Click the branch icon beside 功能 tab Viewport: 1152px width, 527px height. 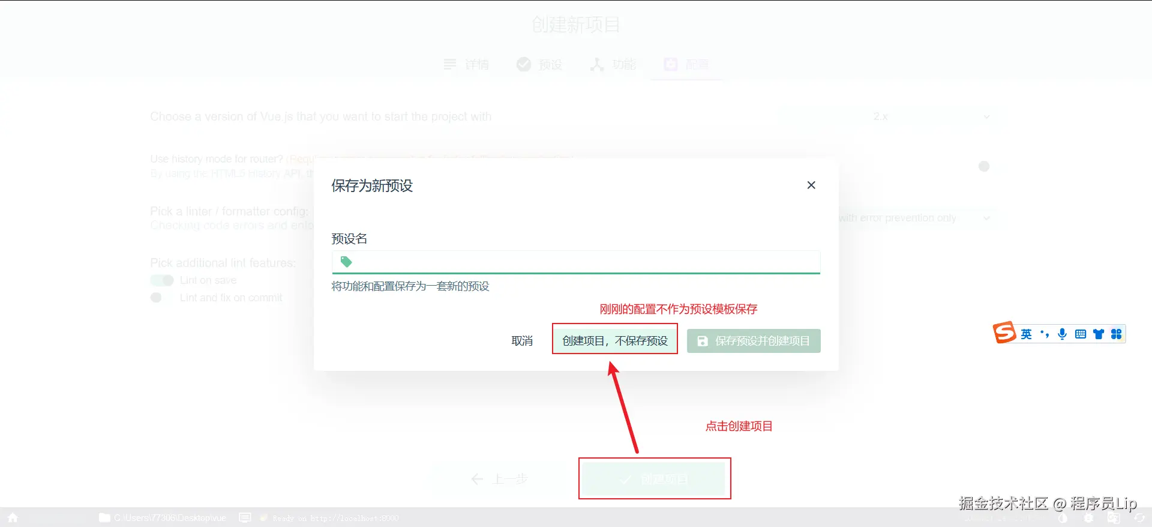tap(596, 64)
